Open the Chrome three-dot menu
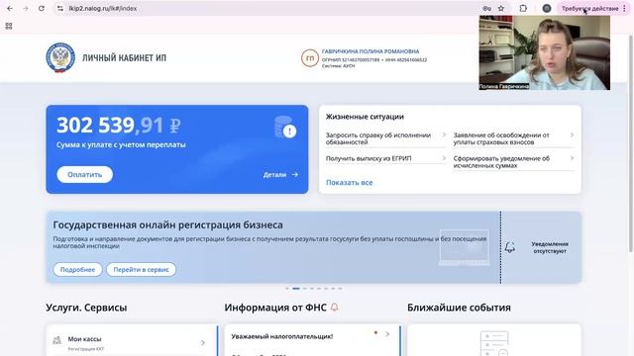This screenshot has height=356, width=634. (x=625, y=8)
